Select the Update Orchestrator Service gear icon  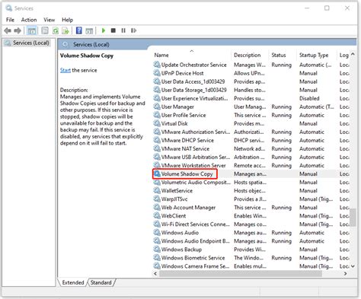point(157,65)
